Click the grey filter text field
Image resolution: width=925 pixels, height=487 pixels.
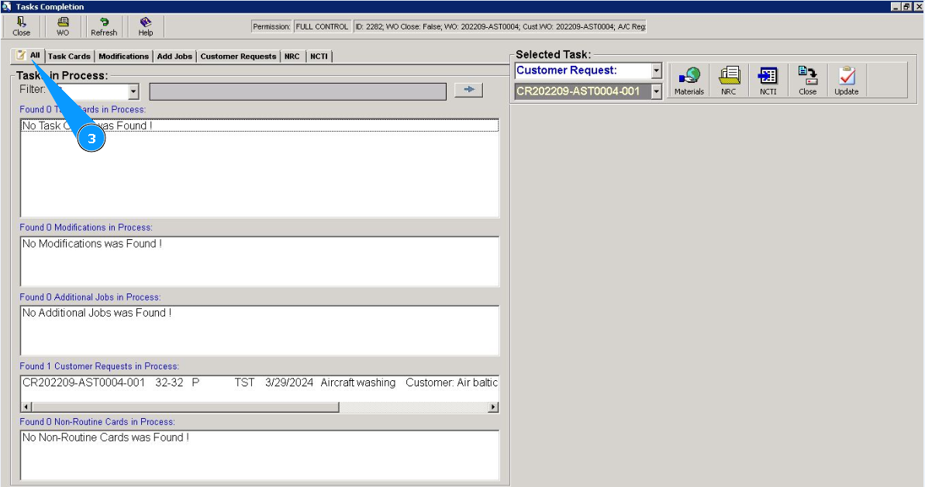[x=298, y=92]
